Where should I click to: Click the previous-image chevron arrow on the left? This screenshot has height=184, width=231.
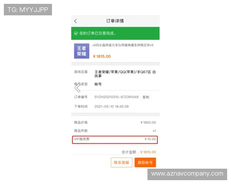[x=77, y=88]
